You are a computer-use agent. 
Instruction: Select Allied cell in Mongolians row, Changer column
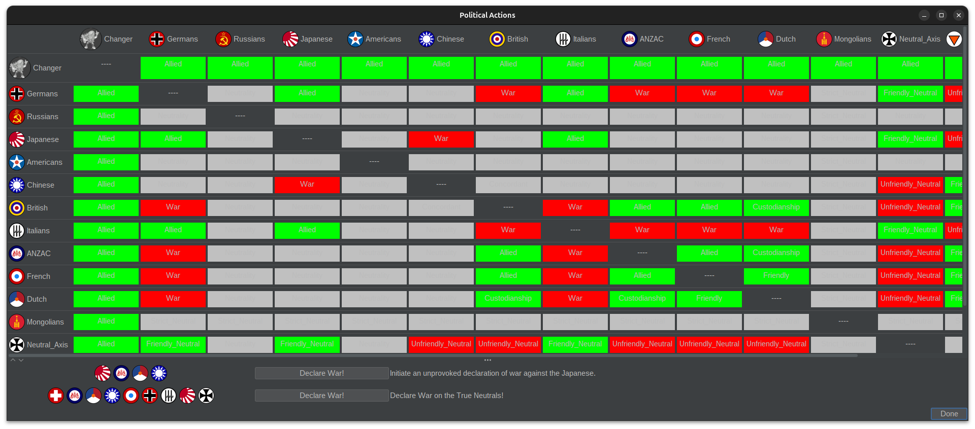tap(106, 322)
